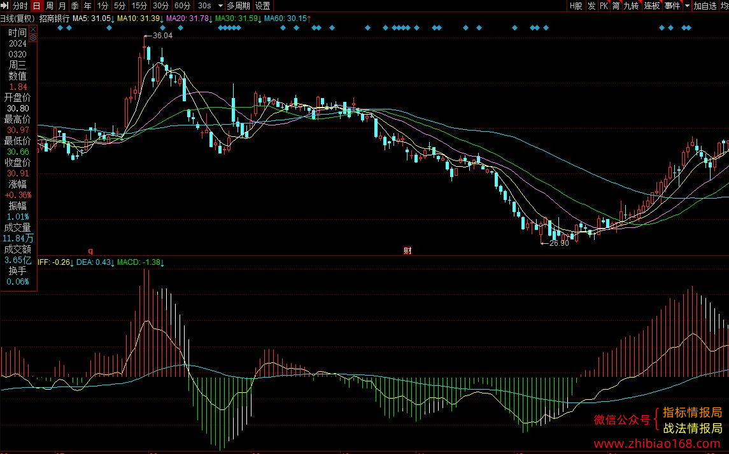
Task: Select the 日 daily period tab
Action: point(37,6)
